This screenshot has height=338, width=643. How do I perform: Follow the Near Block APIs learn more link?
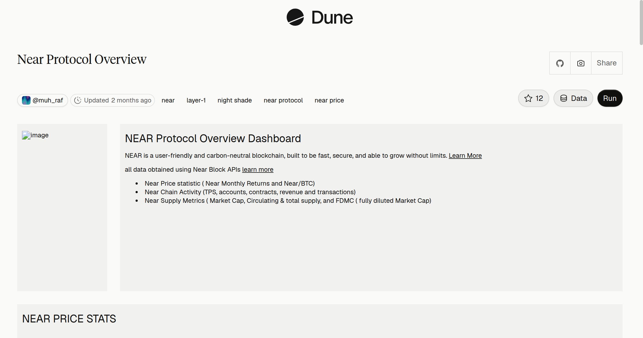click(258, 170)
